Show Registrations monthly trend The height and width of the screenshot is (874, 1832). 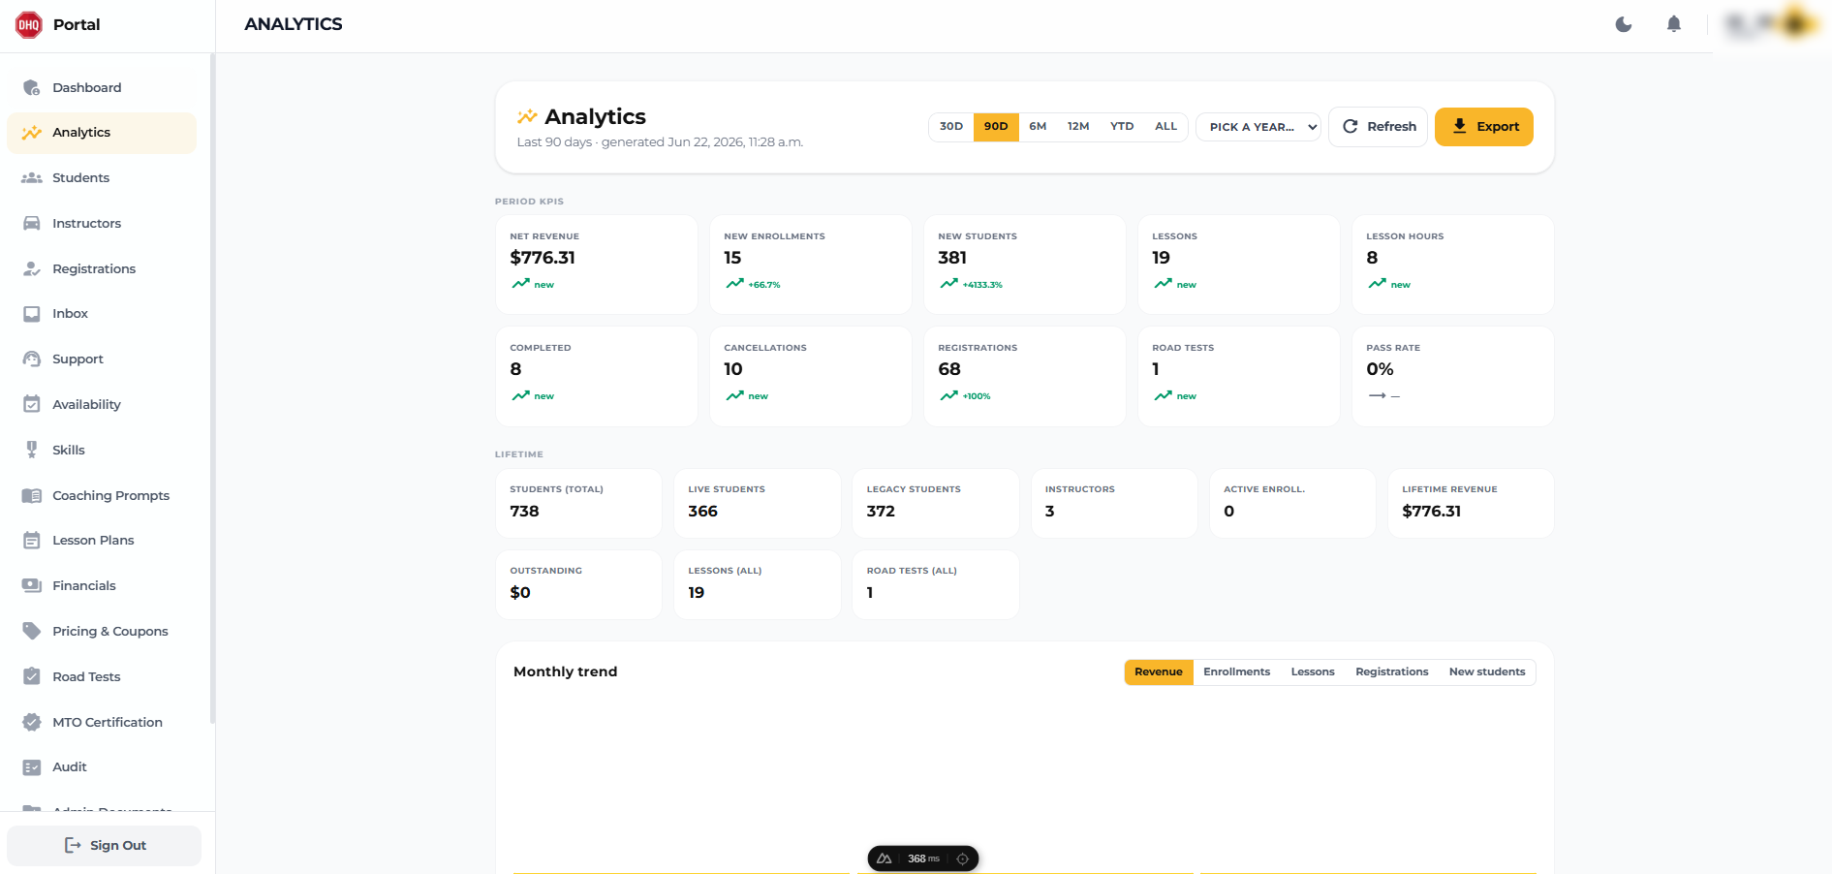[x=1391, y=672]
